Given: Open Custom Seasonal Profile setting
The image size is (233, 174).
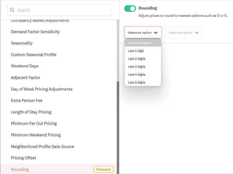Looking at the screenshot, I should pyautogui.click(x=34, y=55).
